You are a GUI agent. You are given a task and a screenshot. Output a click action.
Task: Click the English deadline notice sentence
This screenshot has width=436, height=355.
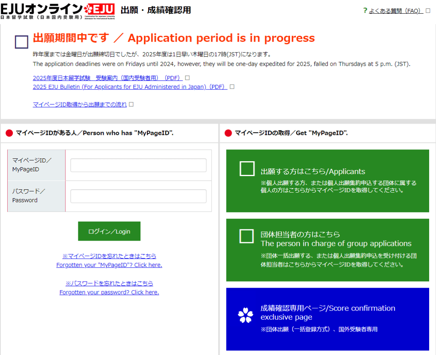pos(222,64)
